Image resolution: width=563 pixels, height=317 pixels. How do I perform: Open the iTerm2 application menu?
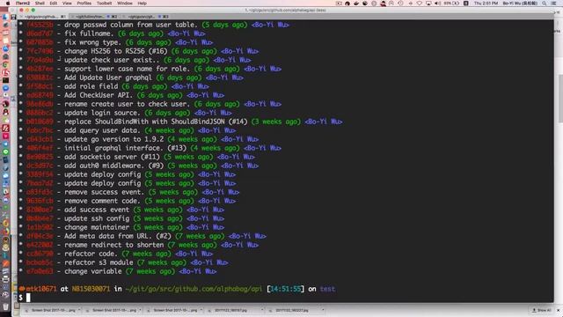(23, 4)
